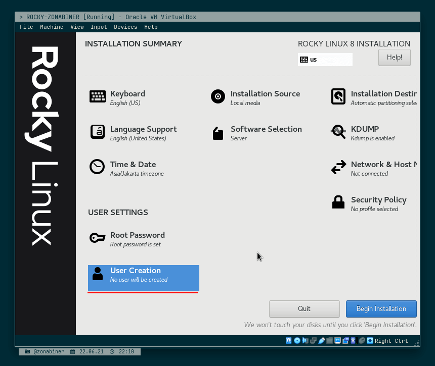Click the Software Selection icon
Viewport: 435px width, 366px height.
click(x=217, y=131)
